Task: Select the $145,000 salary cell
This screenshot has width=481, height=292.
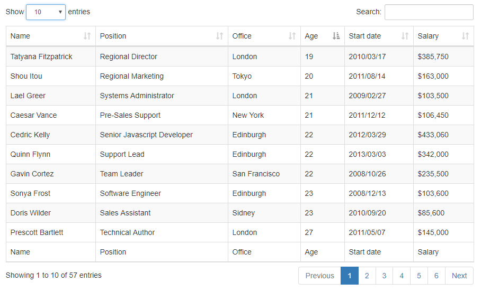Action: (x=443, y=233)
